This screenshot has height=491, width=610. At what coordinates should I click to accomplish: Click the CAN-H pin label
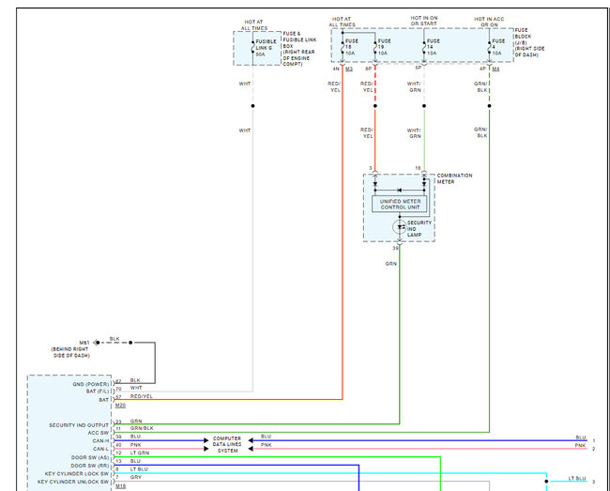[x=100, y=441]
